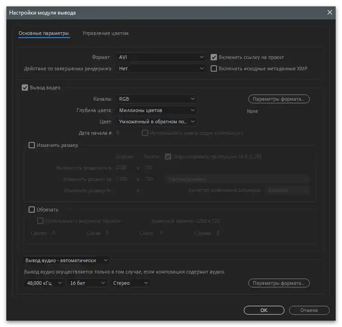
Task: Close the Настройки модуля вывода dialog
Action: click(x=330, y=12)
